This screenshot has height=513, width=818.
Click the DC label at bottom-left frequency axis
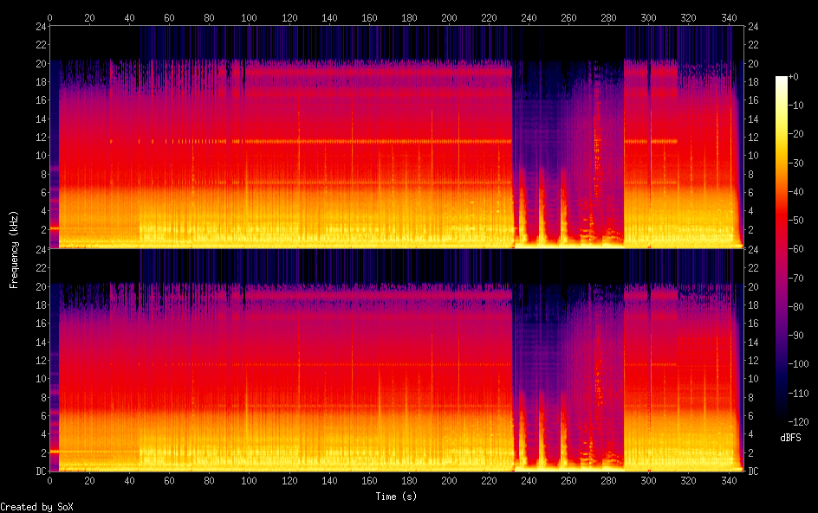39,471
